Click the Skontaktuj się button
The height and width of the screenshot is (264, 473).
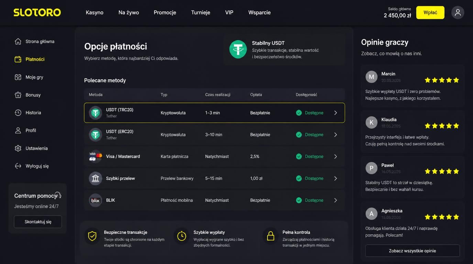[x=38, y=222]
